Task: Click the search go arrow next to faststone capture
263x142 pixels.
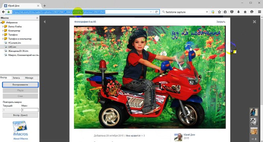Action: [207, 12]
